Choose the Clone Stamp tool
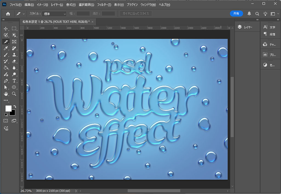The image size is (281, 194). [14, 55]
